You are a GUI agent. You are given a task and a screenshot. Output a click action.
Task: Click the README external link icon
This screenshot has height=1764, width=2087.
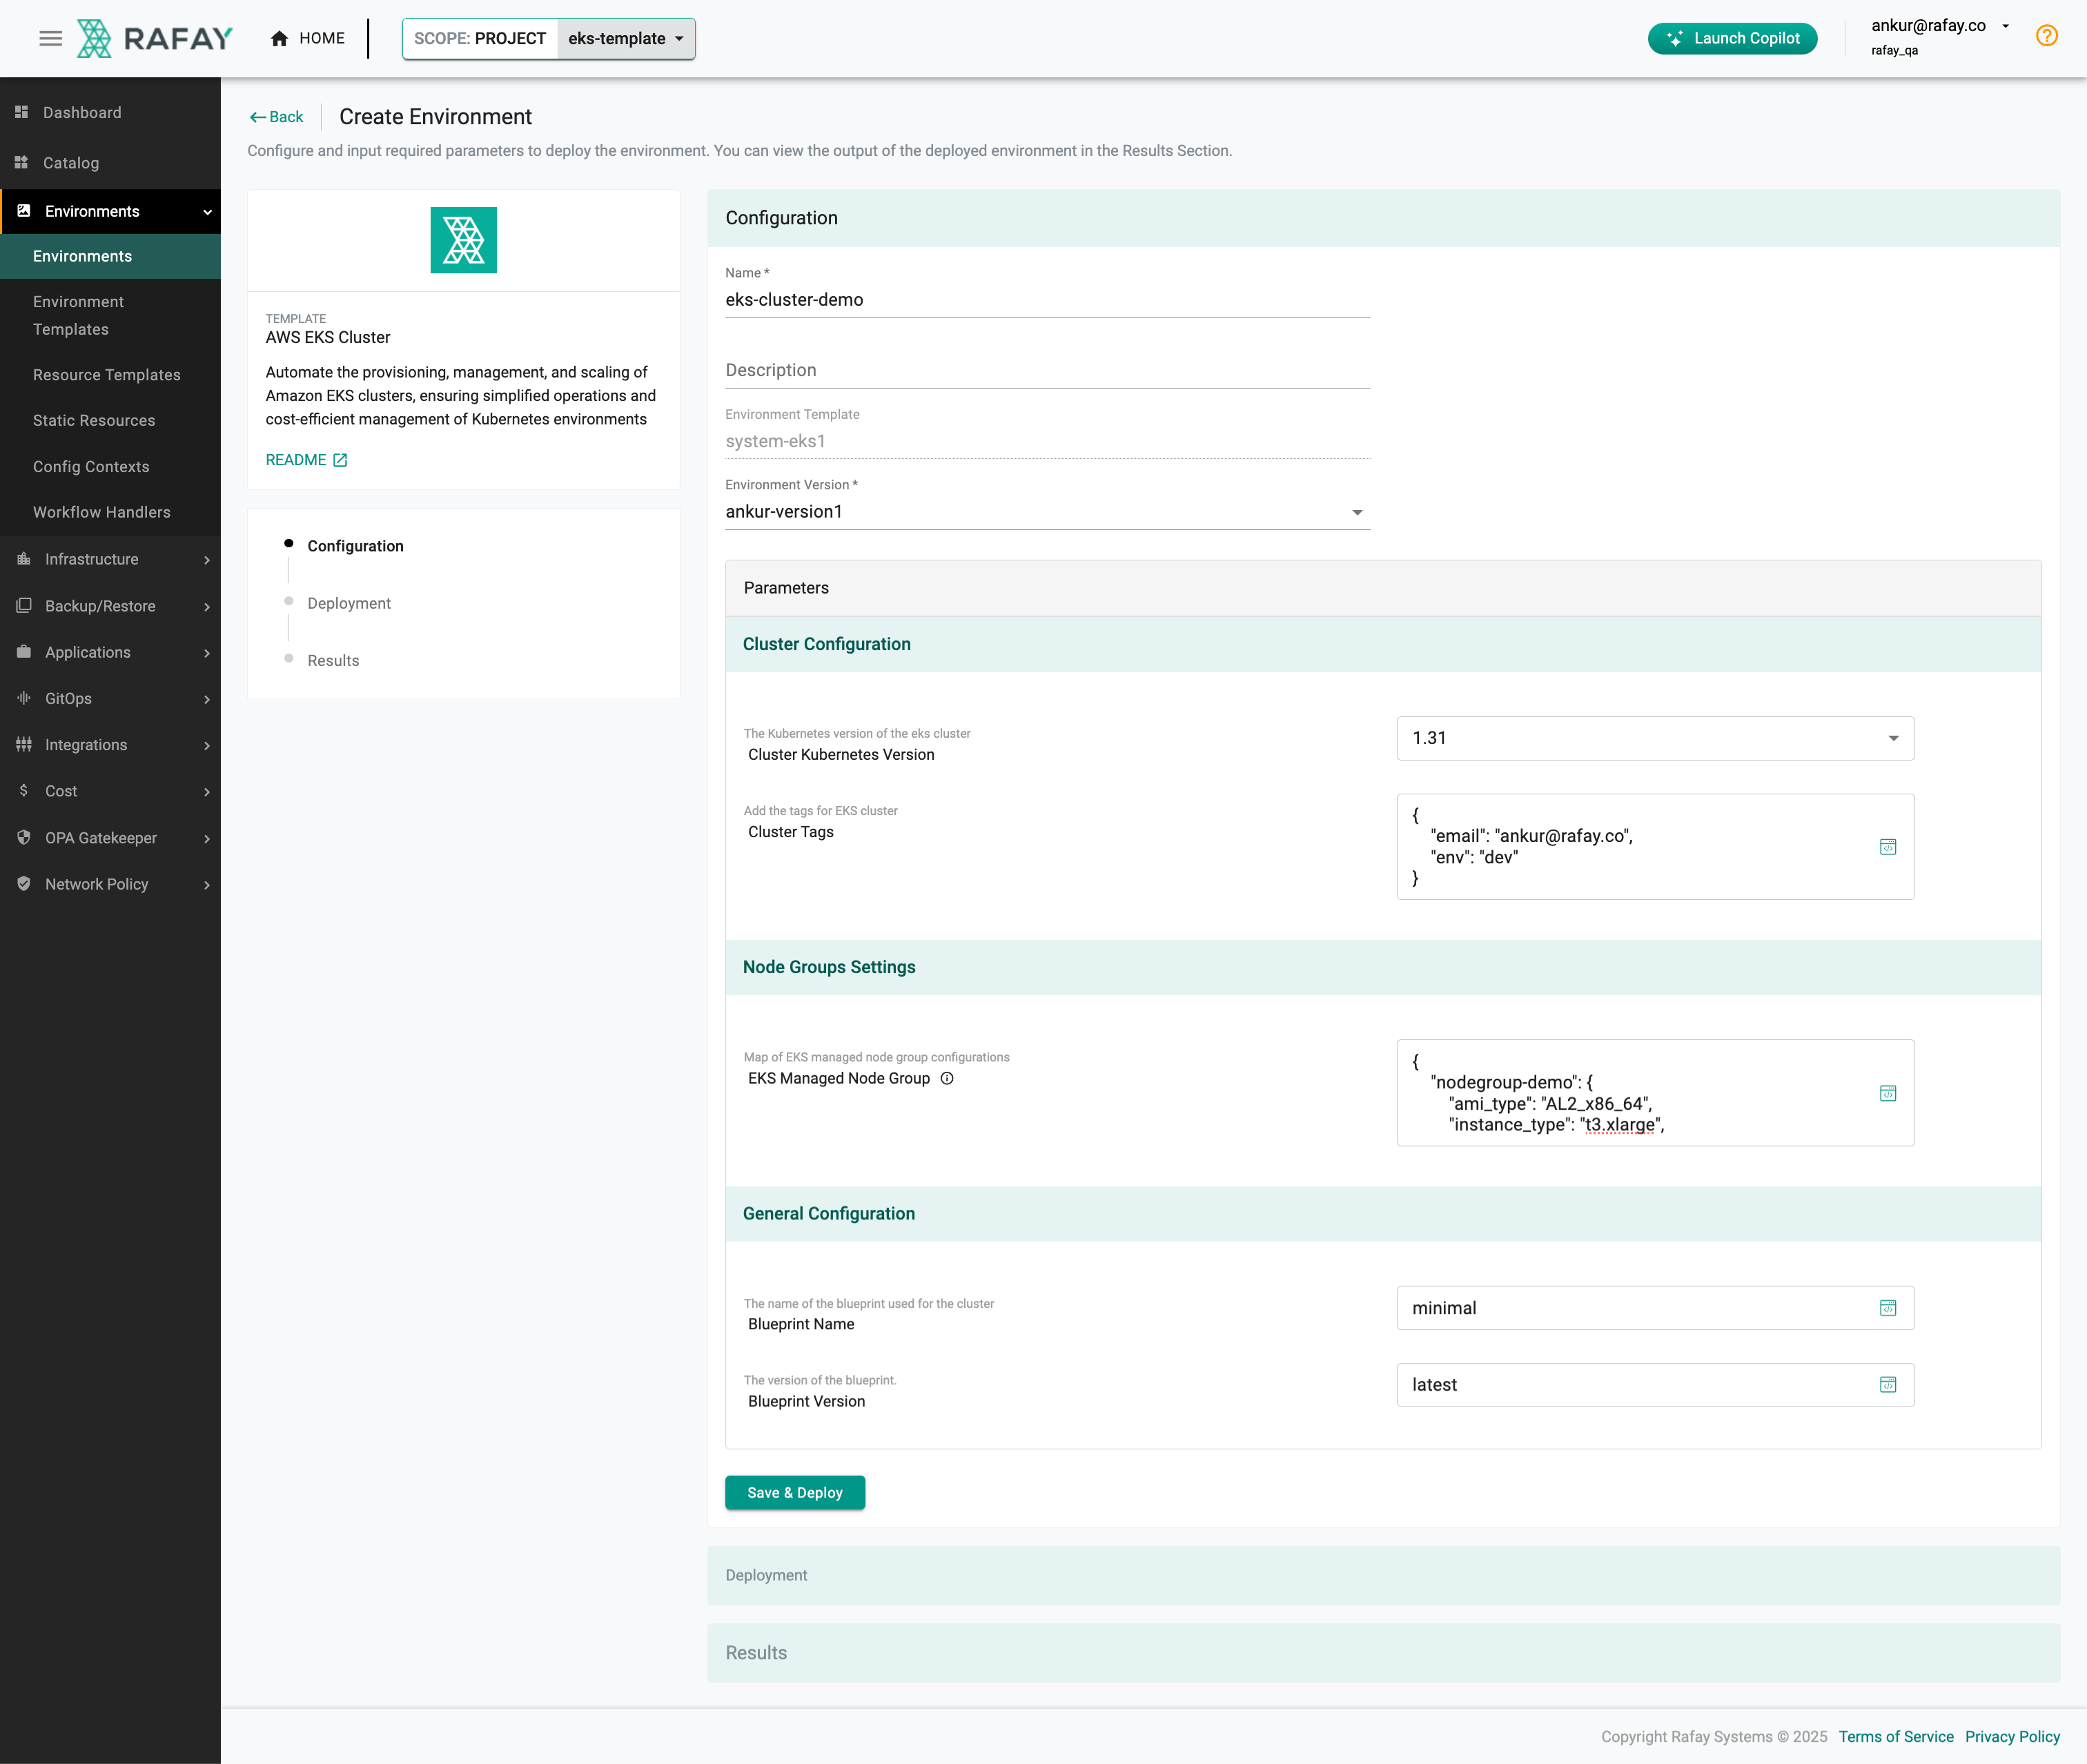pos(340,460)
